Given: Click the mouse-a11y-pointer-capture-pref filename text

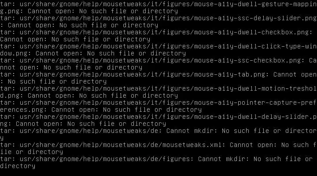Looking at the screenshot, I should point(255,103).
